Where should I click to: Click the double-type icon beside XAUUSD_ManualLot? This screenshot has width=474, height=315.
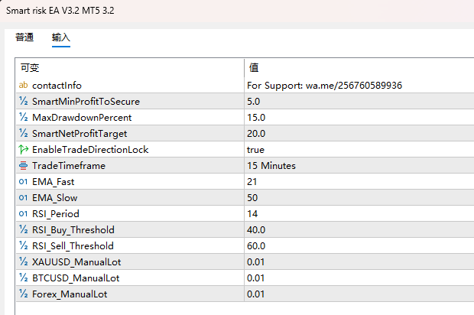(23, 261)
